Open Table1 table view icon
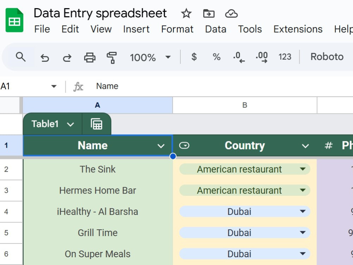This screenshot has width=353, height=265. coord(97,124)
